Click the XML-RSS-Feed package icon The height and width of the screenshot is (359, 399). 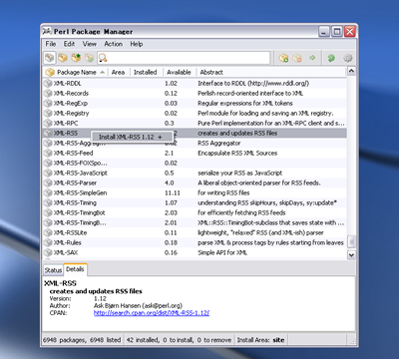[x=48, y=153]
